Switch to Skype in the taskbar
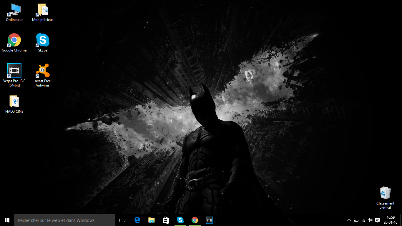This screenshot has height=226, width=402. pyautogui.click(x=180, y=220)
